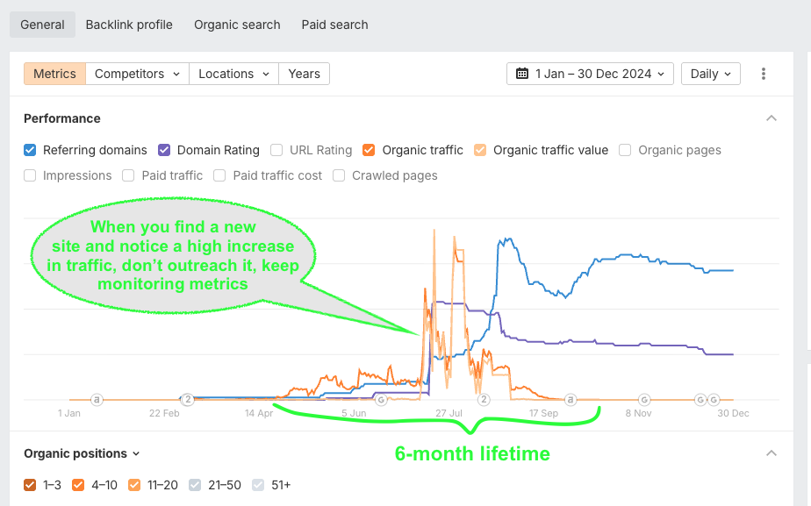Enable the URL Rating metric checkbox

[x=277, y=150]
